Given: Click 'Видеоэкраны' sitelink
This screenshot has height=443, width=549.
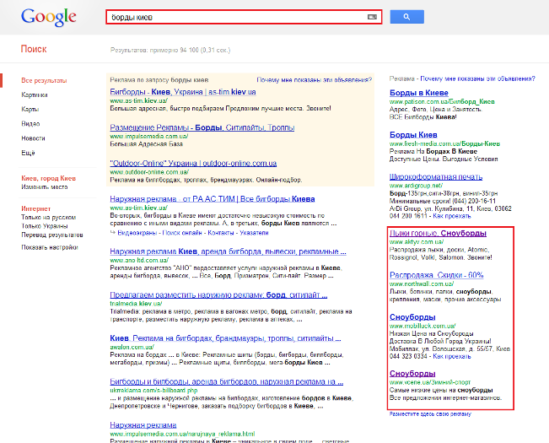Looking at the screenshot, I should pyautogui.click(x=137, y=233).
